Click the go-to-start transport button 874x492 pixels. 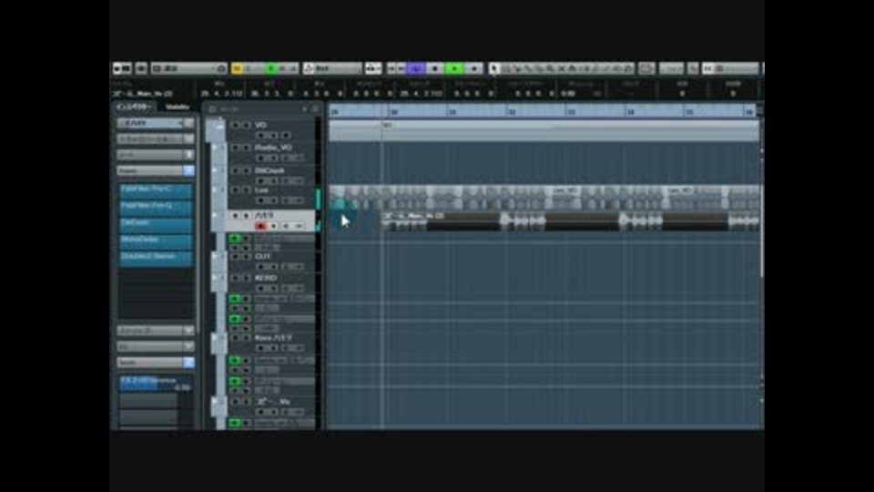(x=391, y=68)
